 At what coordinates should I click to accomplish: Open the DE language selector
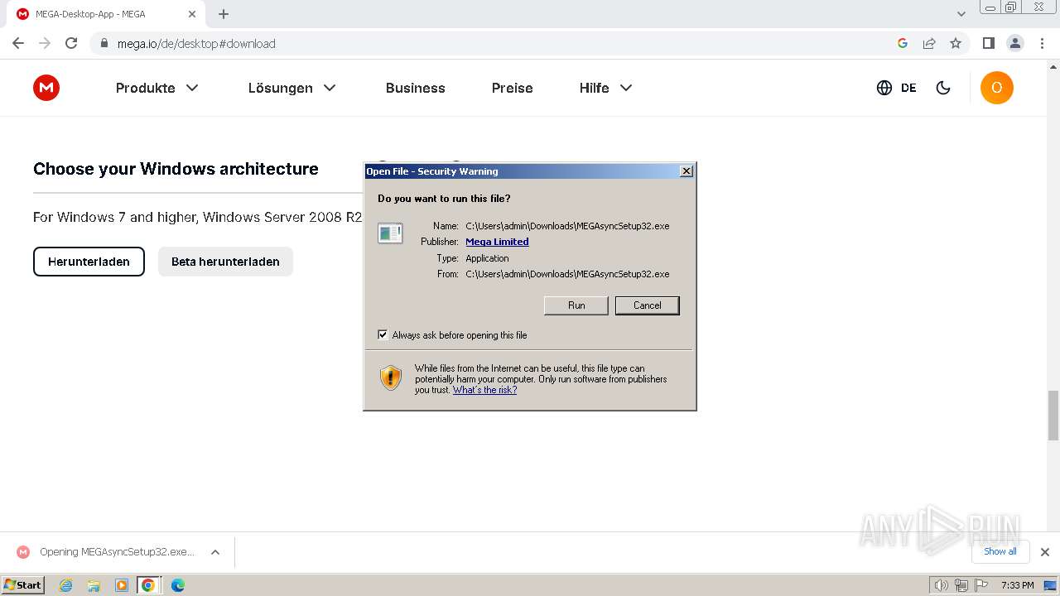click(908, 88)
